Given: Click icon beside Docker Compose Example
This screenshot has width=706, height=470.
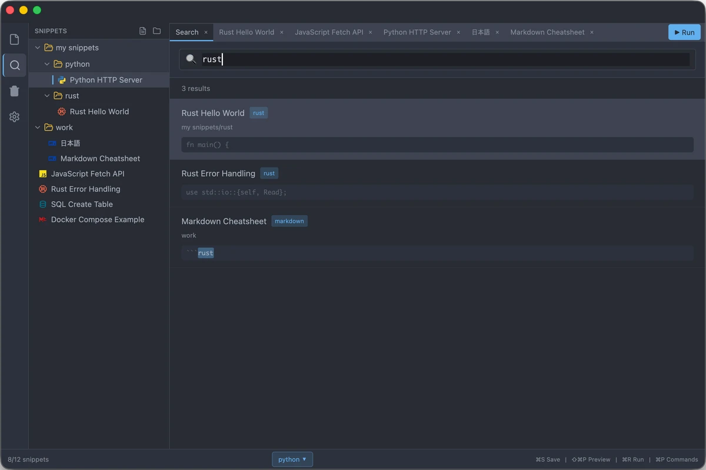Looking at the screenshot, I should tap(43, 220).
